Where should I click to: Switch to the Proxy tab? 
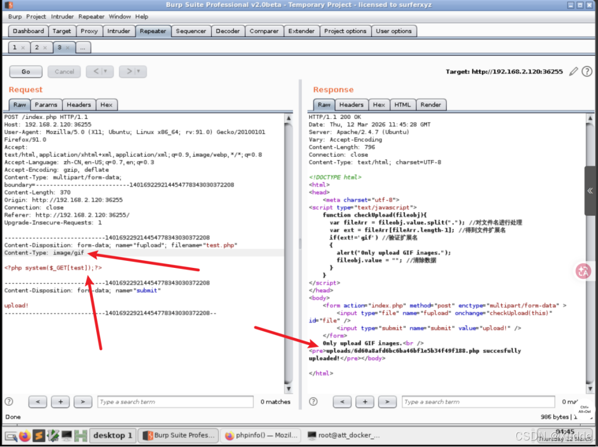89,31
